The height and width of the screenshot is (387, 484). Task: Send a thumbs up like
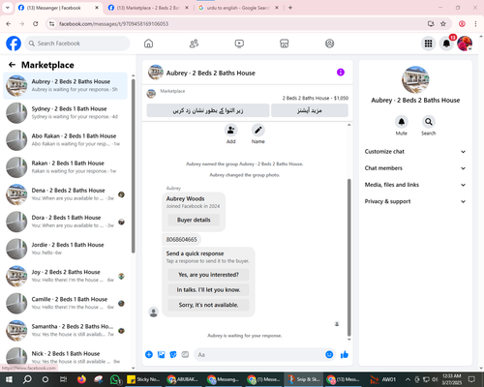(x=345, y=355)
